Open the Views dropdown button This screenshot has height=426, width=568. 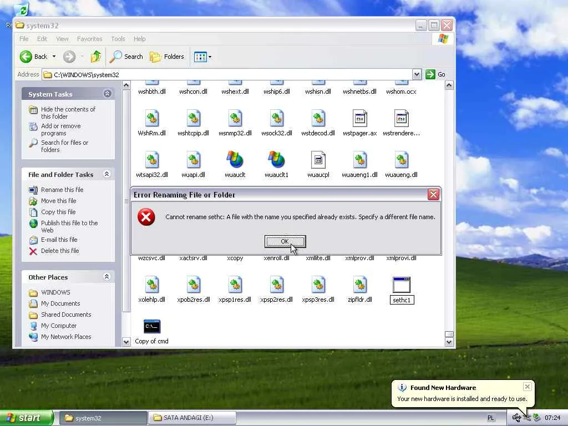[202, 57]
